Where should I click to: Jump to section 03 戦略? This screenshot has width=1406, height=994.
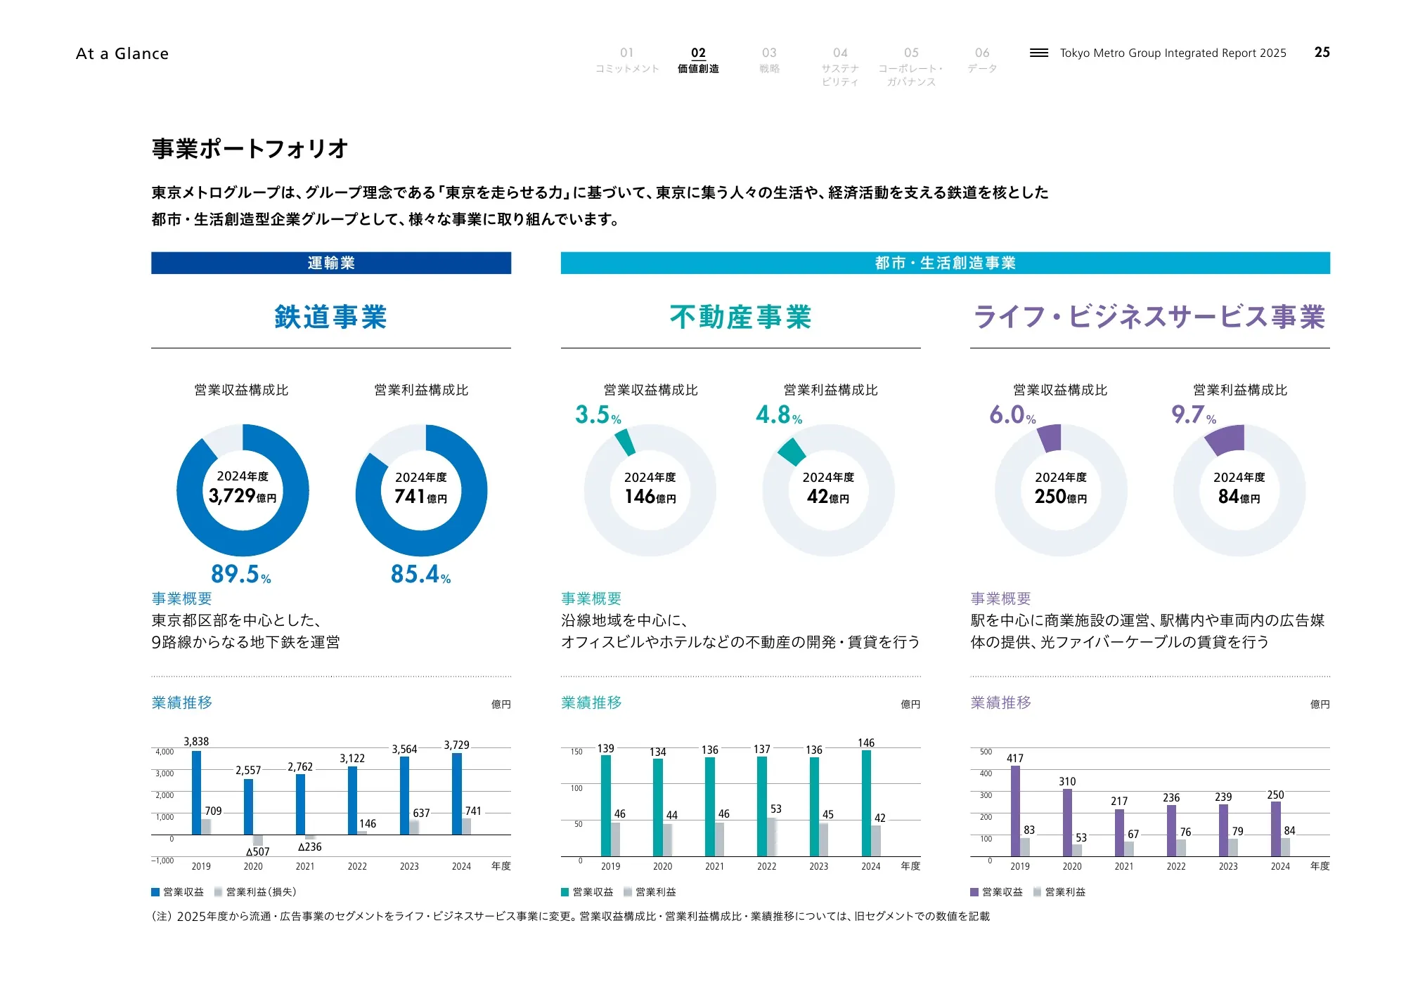click(769, 60)
